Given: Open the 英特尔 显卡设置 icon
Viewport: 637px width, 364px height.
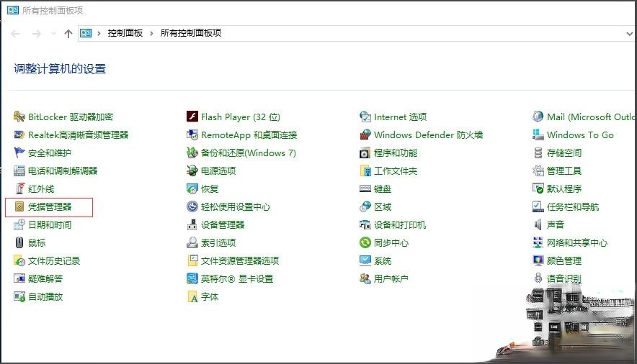Looking at the screenshot, I should click(x=192, y=278).
